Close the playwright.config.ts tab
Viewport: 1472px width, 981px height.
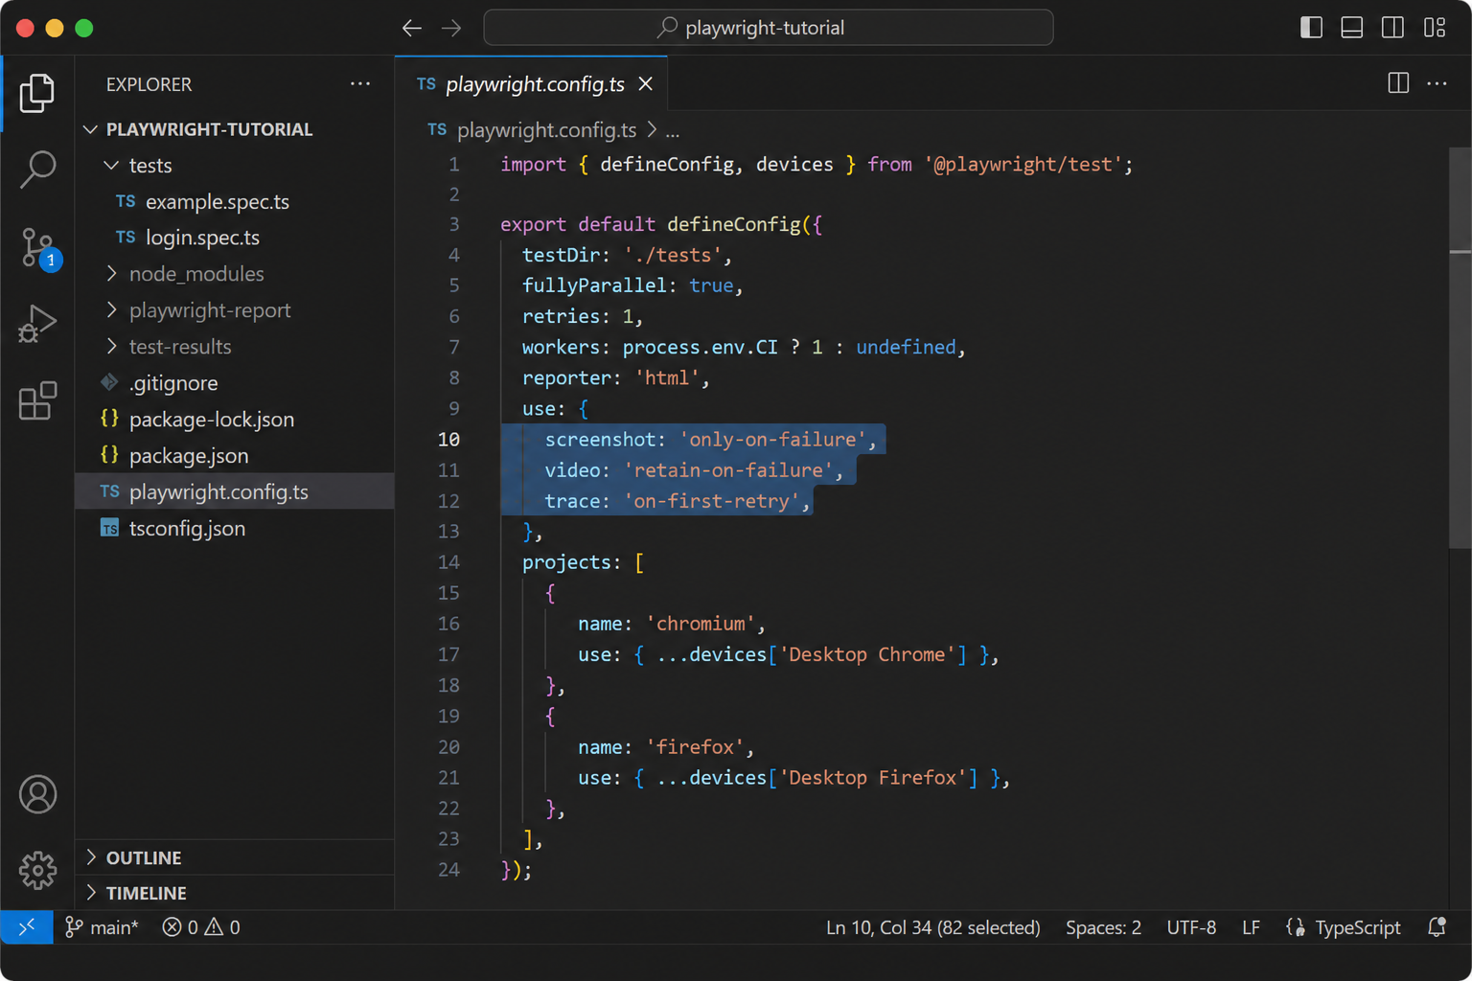(x=646, y=83)
